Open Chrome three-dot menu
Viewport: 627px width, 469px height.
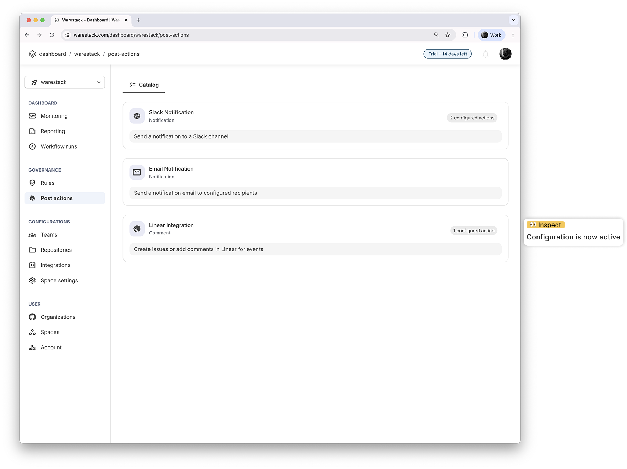tap(513, 35)
